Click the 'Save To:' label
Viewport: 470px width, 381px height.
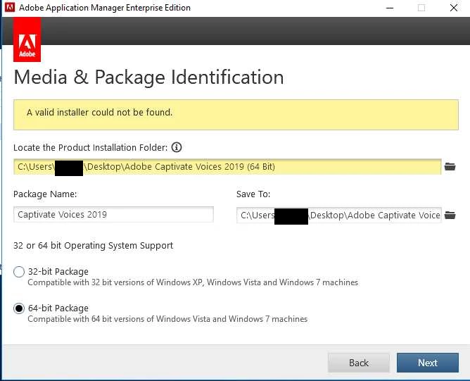pyautogui.click(x=253, y=194)
